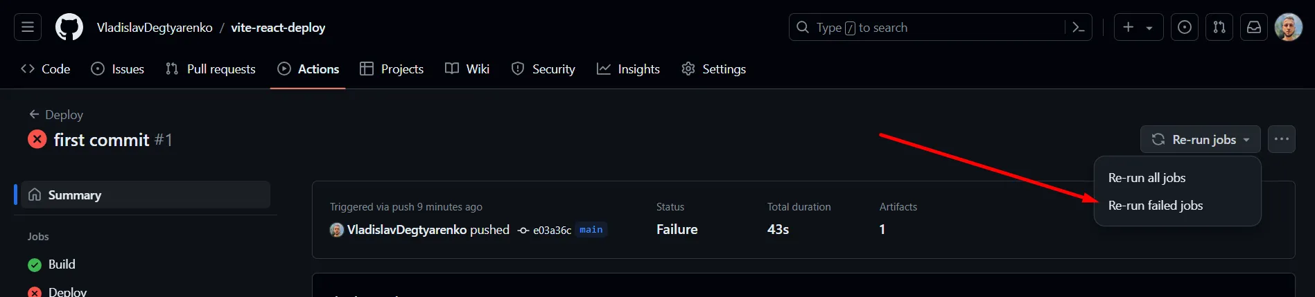Go to the Settings tab
Screen dimensions: 1315x297
(714, 69)
